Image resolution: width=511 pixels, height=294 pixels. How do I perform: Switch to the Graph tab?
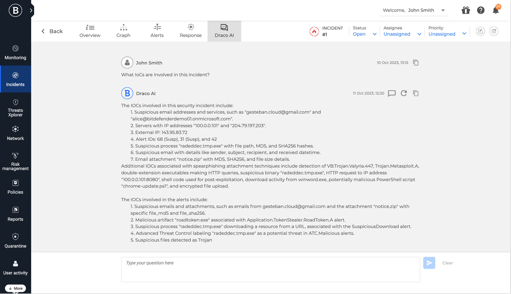tap(123, 31)
